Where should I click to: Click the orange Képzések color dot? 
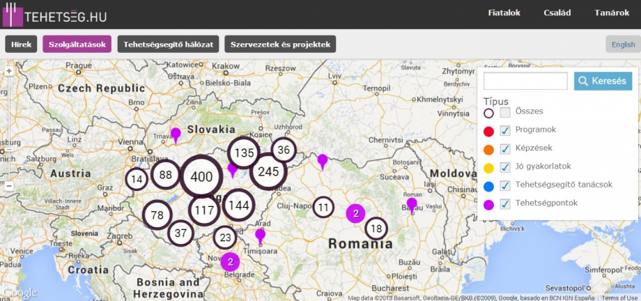pyautogui.click(x=488, y=150)
